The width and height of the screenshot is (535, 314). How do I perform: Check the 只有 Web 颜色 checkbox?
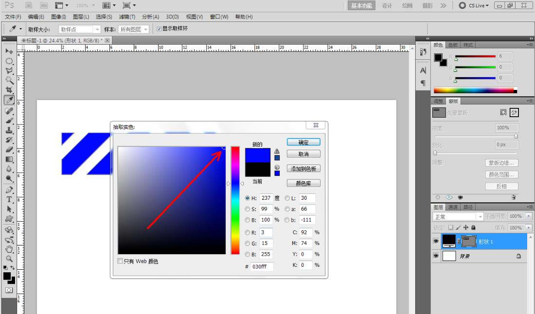click(x=120, y=261)
